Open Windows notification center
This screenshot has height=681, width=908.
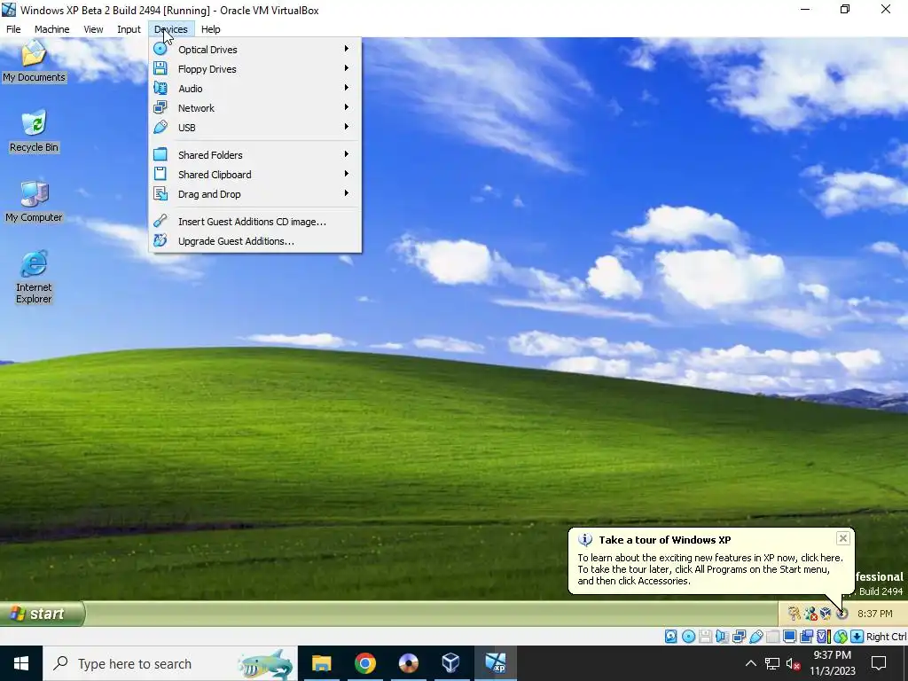point(879,663)
